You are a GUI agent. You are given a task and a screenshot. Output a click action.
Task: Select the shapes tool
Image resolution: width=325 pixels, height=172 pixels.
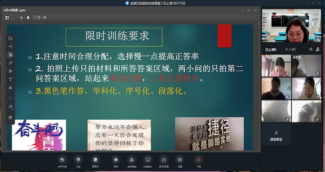click(x=10, y=71)
